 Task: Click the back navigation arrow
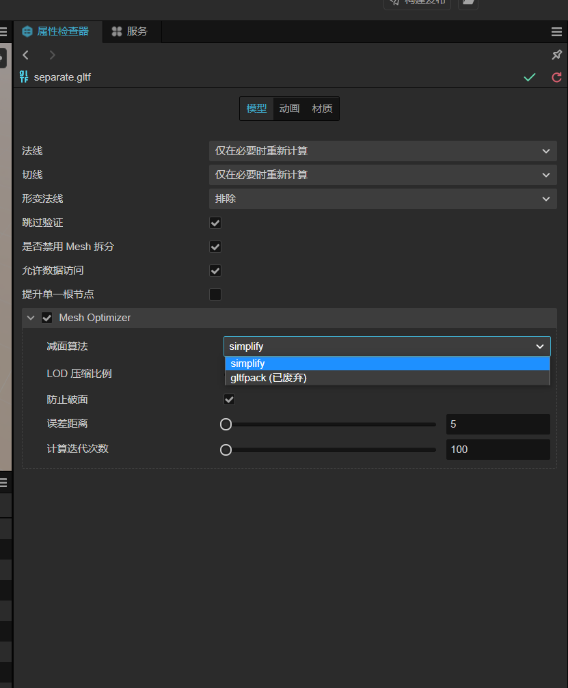click(26, 55)
